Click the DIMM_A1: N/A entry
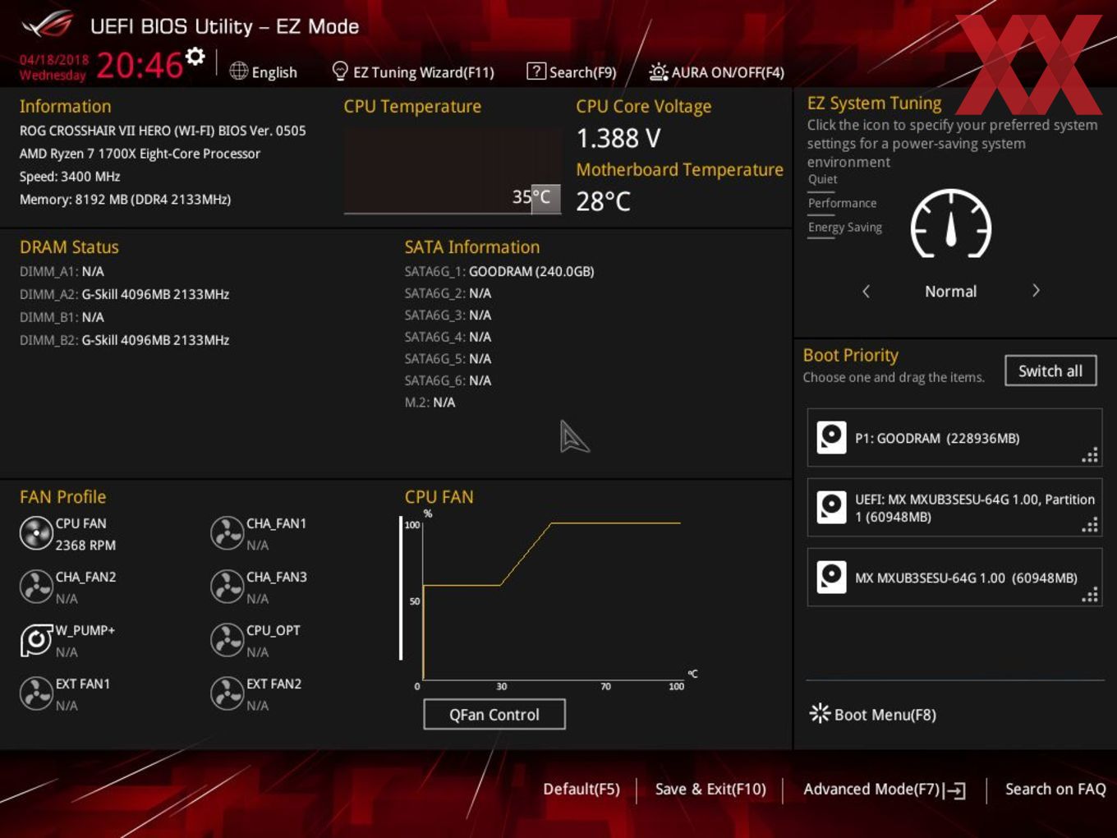Screen dimensions: 1117x838 point(62,271)
